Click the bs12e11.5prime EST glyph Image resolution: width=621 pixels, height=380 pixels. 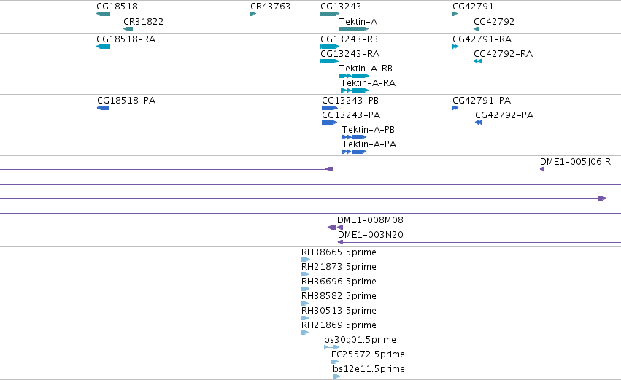(x=336, y=376)
